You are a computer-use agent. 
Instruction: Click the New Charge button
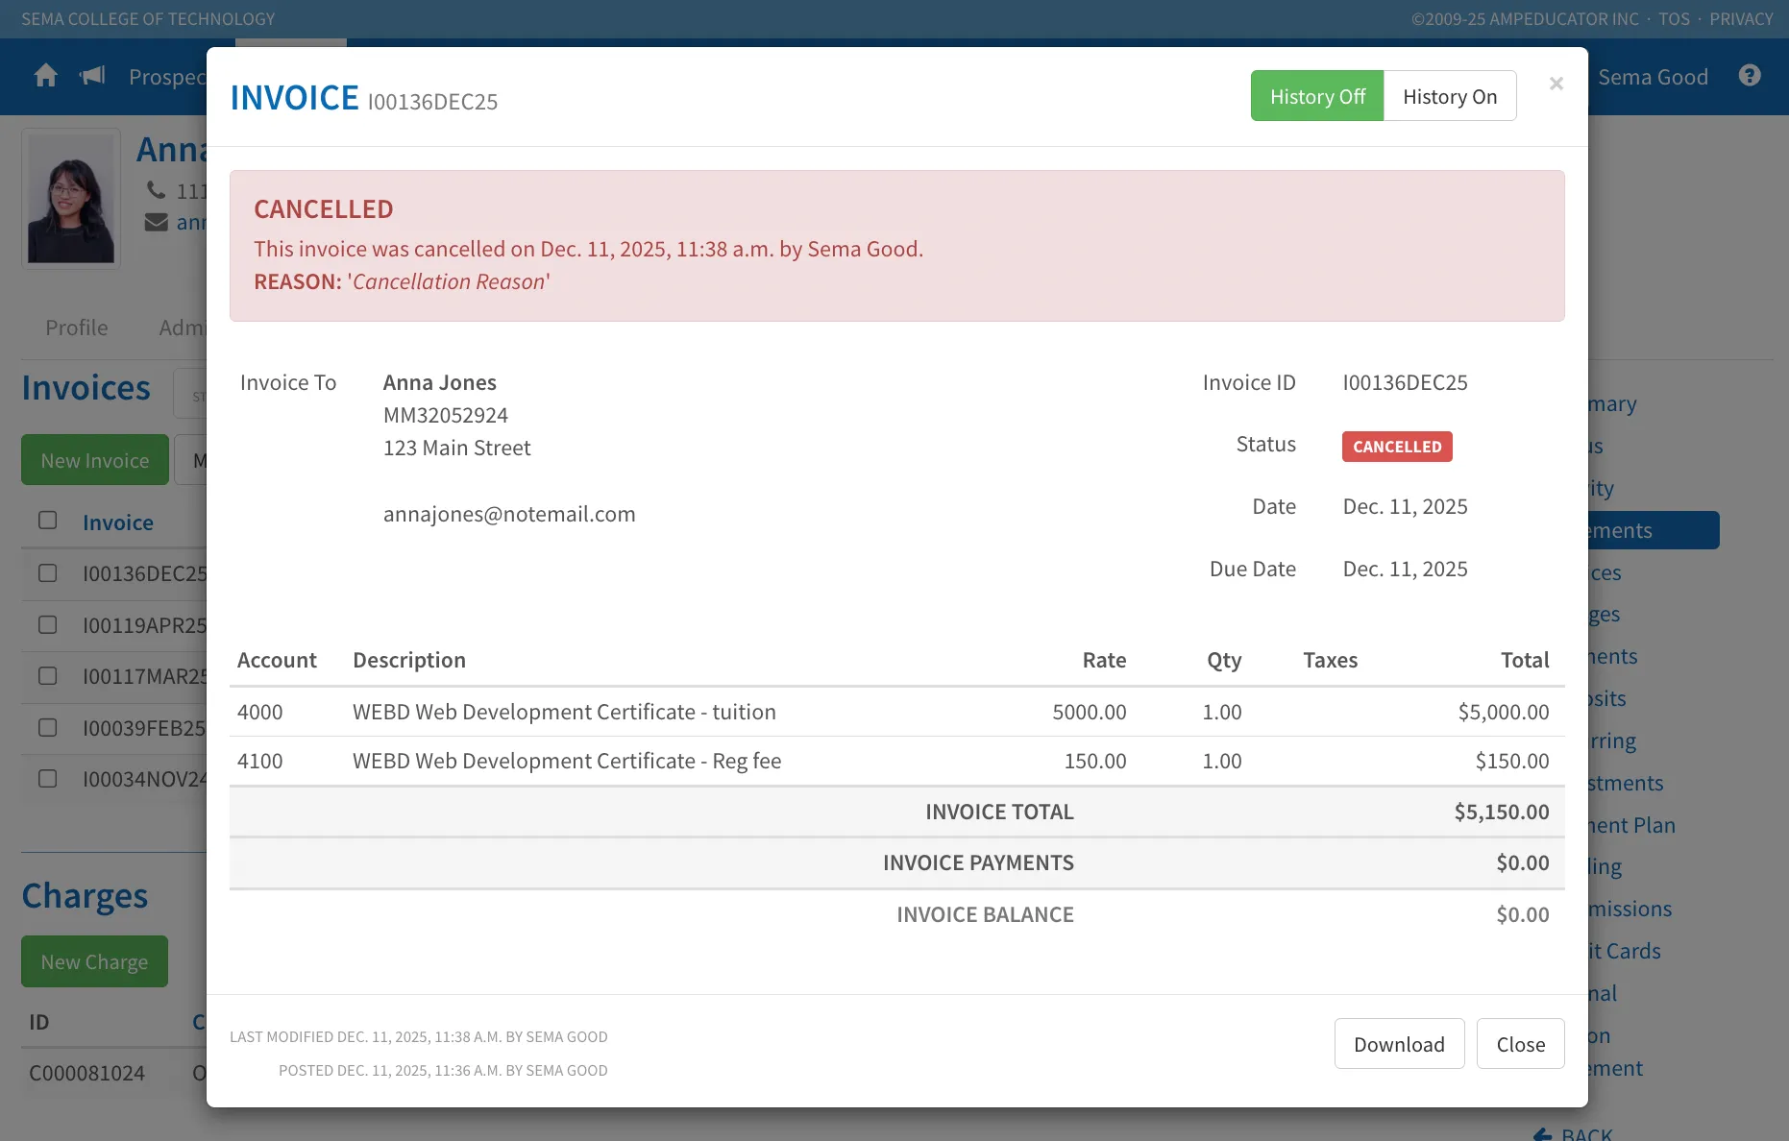pyautogui.click(x=94, y=961)
